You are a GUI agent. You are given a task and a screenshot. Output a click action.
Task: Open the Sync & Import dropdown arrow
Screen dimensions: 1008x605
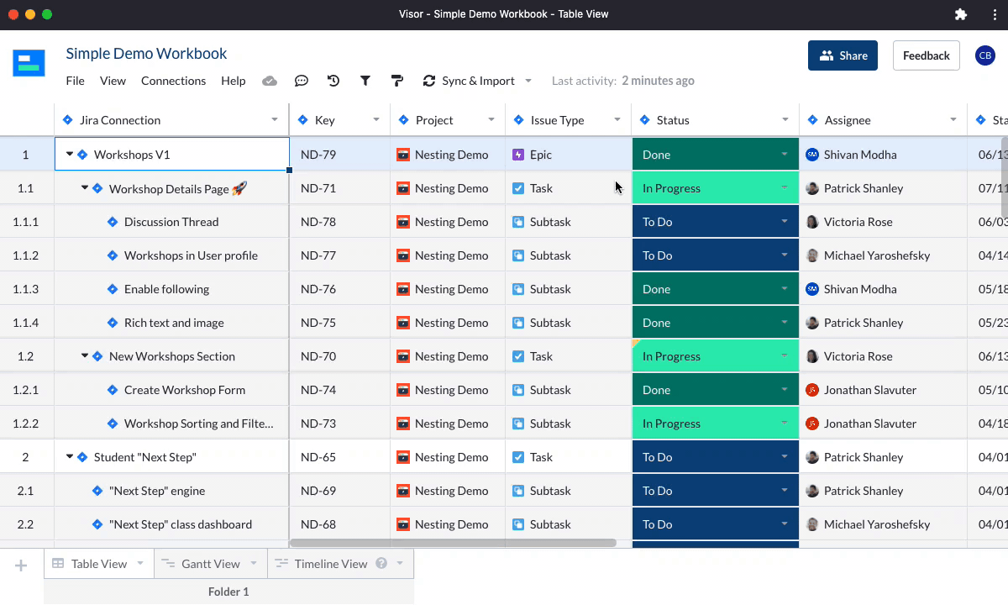[528, 81]
